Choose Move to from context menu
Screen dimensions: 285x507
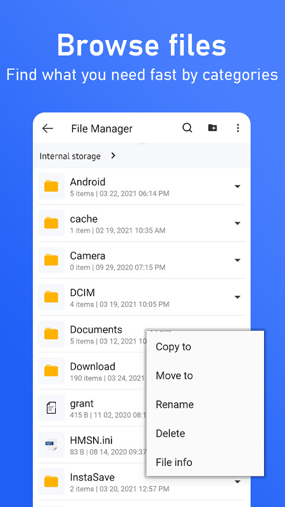(x=174, y=376)
